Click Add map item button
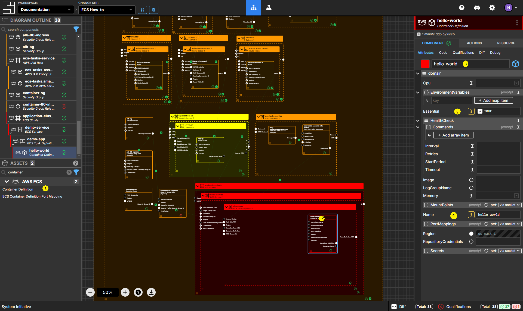523x311 pixels. (x=493, y=100)
